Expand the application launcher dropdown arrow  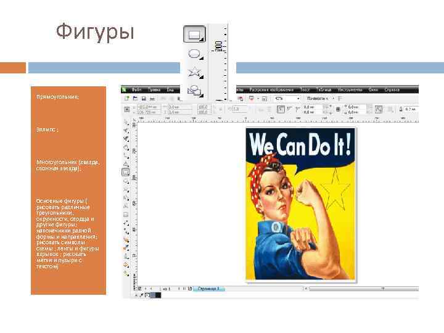click(x=258, y=98)
